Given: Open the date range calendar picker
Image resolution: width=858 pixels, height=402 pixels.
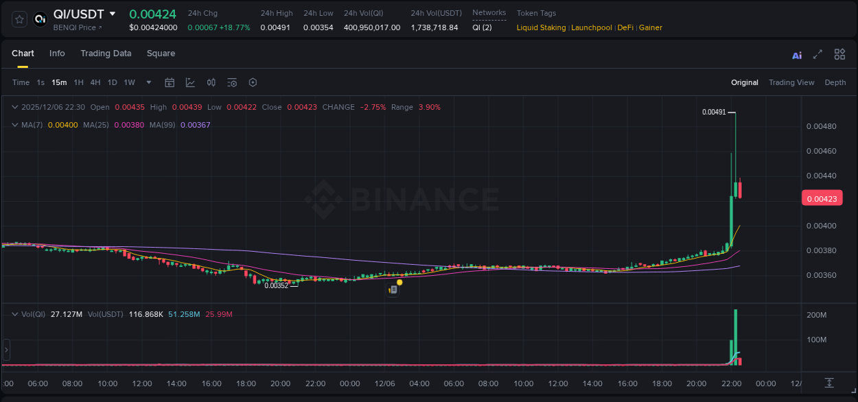Looking at the screenshot, I should [x=170, y=82].
